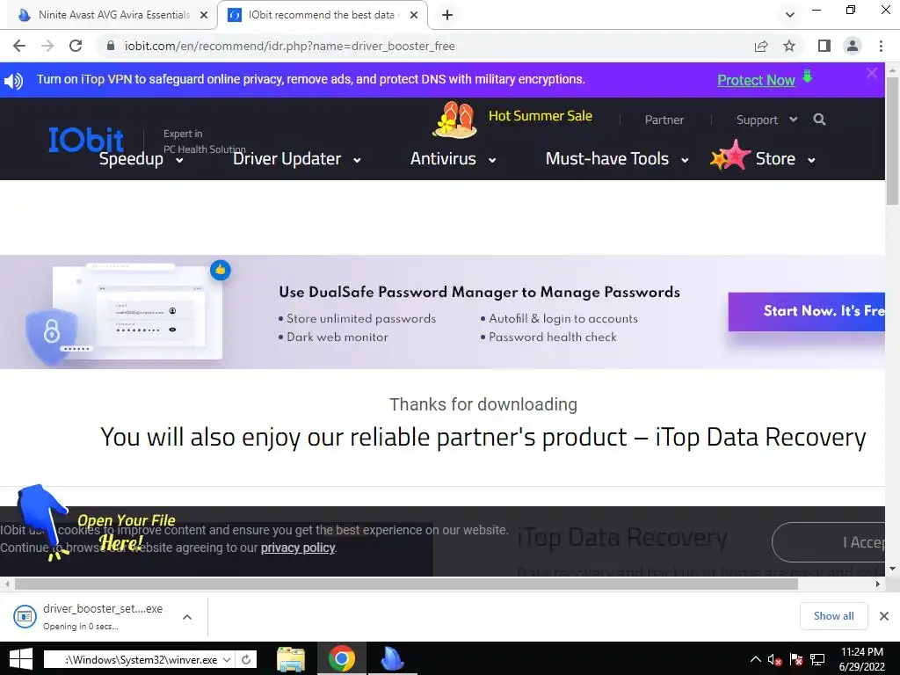This screenshot has height=675, width=900.
Task: Open the Chrome profile avatar
Action: 853,46
